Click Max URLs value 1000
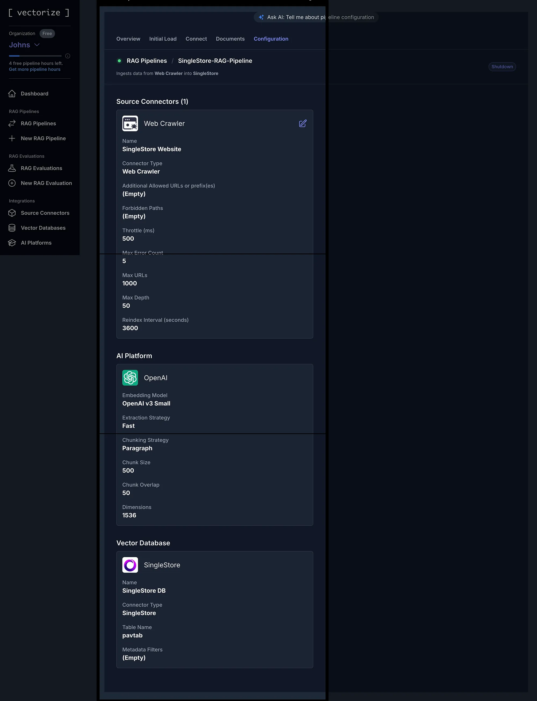Screen dimensions: 537x701 coord(129,284)
